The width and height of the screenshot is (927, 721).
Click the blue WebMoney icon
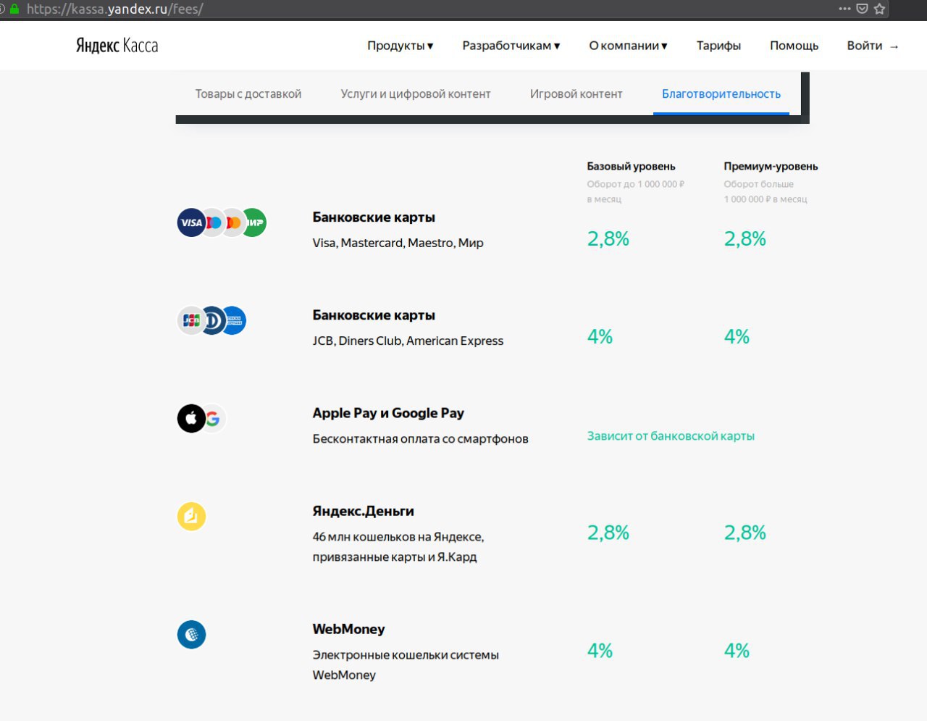coord(192,634)
